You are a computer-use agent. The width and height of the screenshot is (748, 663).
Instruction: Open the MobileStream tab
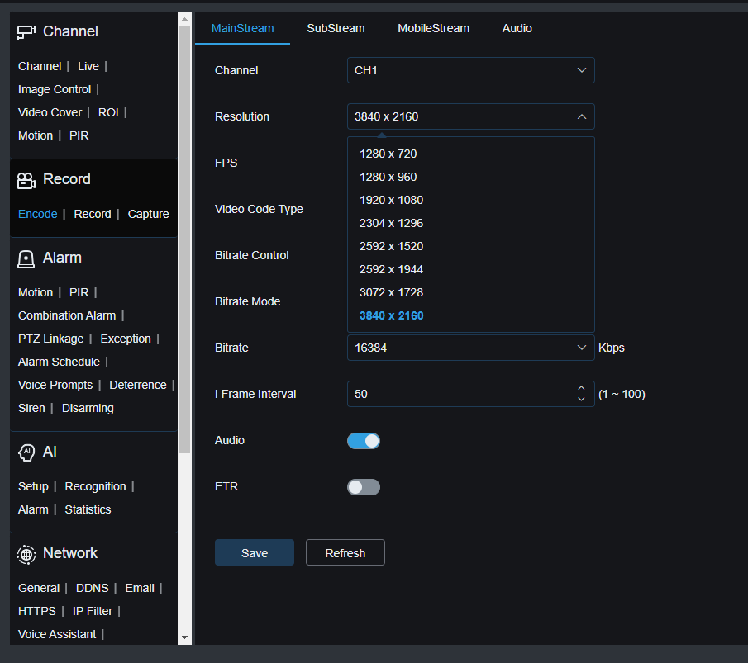click(x=433, y=28)
